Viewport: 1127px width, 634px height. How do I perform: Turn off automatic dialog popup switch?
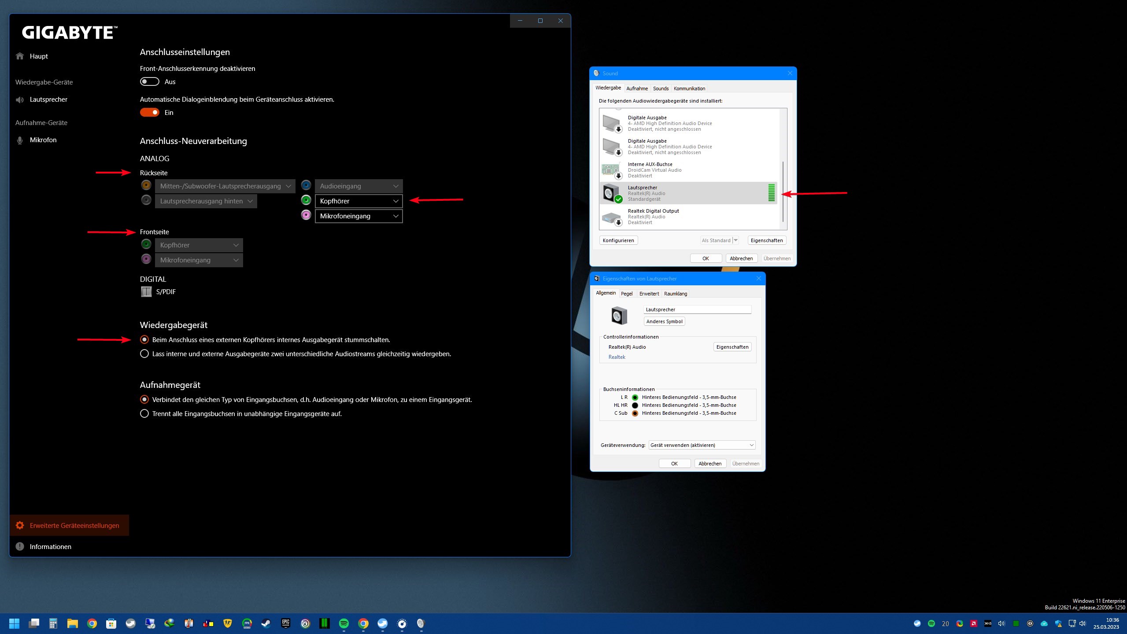click(150, 113)
